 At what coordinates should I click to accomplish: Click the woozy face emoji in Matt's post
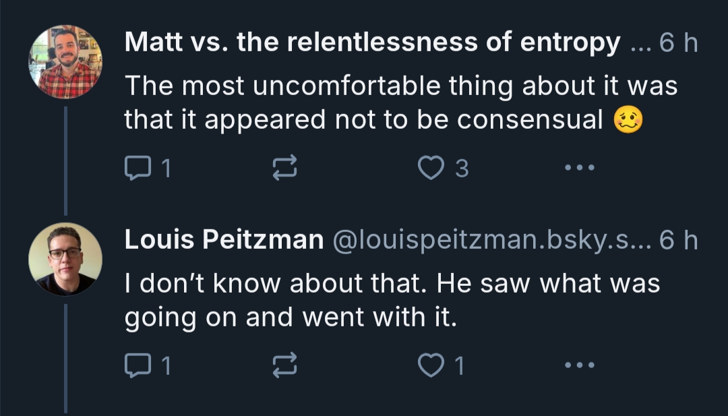click(628, 120)
